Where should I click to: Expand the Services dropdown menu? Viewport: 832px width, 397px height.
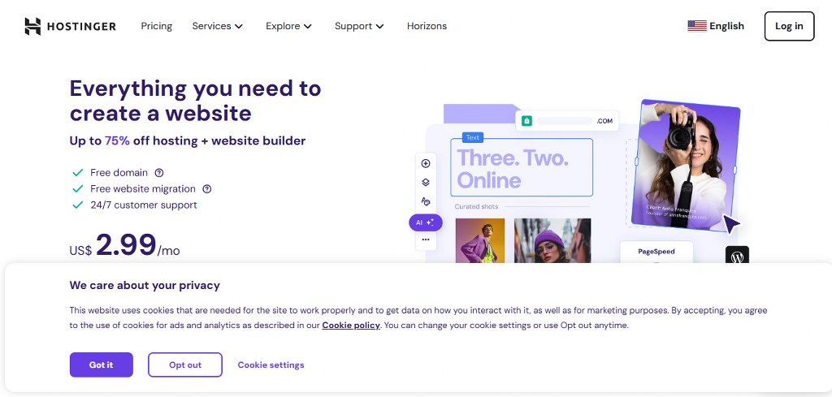(217, 26)
